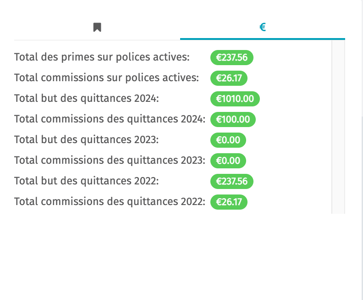Select 'Total commissions sur polices actives' label
Viewport: 363px width, 300px height.
[x=106, y=78]
